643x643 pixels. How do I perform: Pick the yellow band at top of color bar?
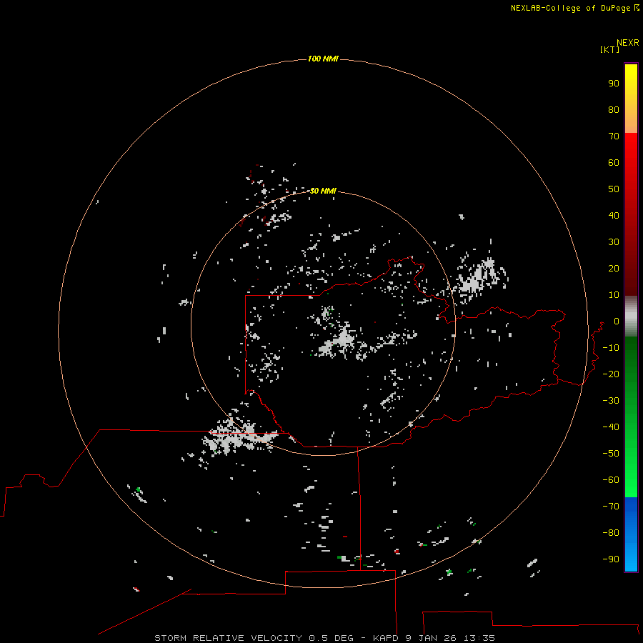pyautogui.click(x=631, y=99)
